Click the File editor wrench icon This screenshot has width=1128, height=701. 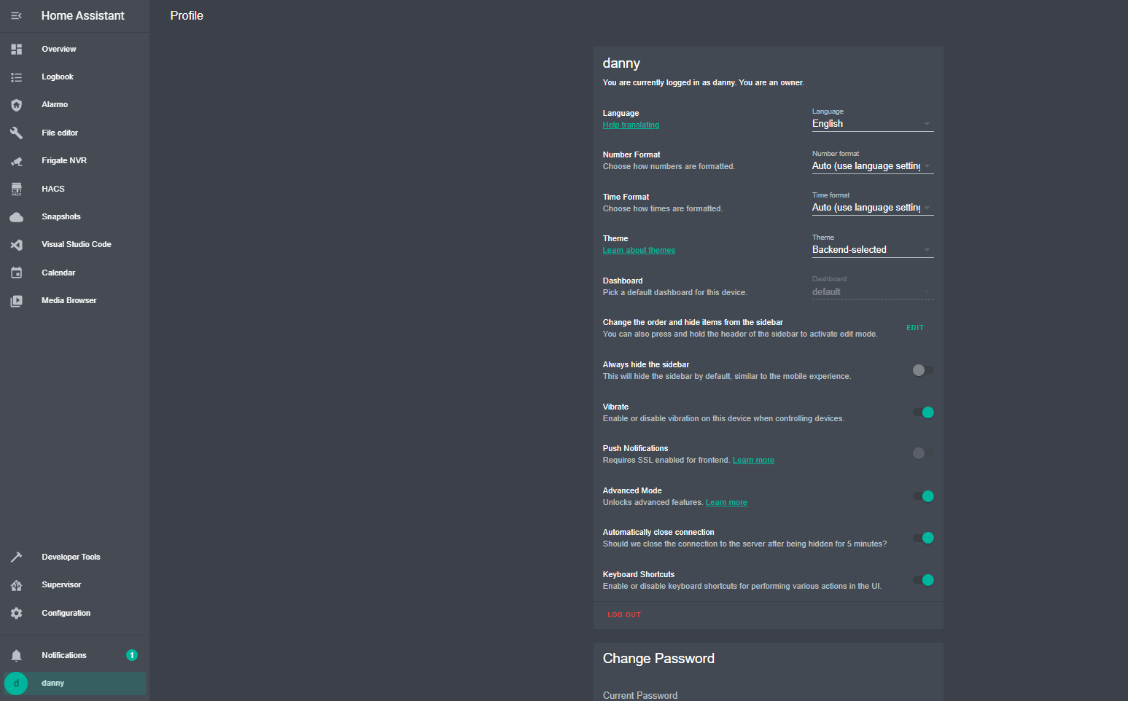point(16,133)
